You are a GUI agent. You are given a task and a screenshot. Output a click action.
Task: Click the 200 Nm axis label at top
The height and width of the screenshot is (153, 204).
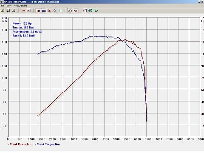[x=4, y=18]
